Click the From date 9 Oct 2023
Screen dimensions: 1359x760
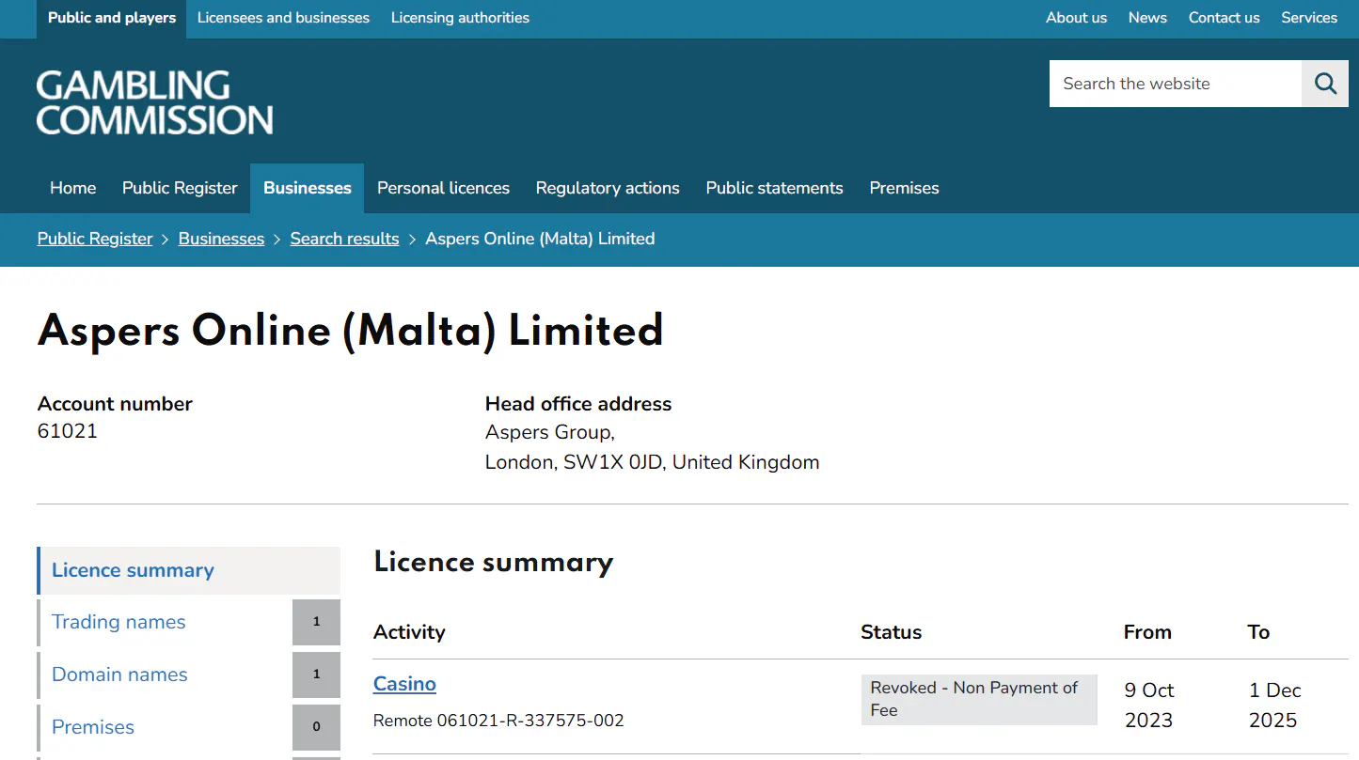point(1149,705)
